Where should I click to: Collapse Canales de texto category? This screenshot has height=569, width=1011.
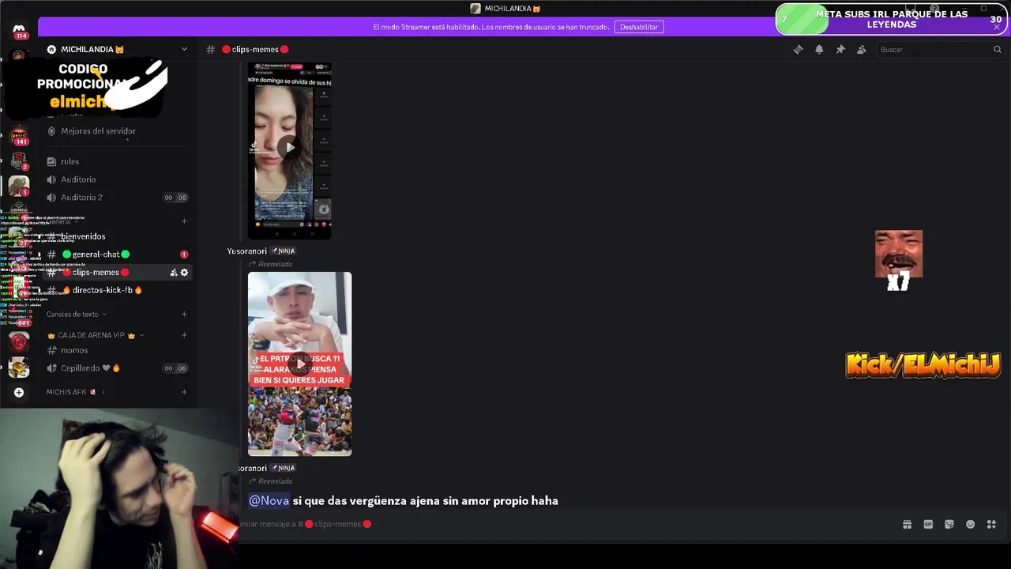tap(76, 315)
